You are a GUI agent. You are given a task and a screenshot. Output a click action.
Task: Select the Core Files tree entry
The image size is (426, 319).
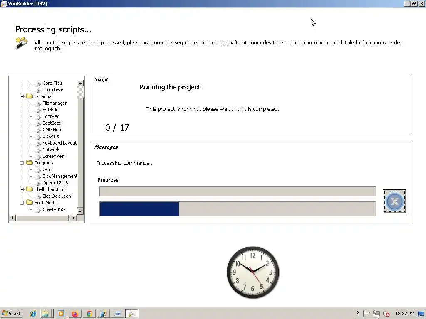(x=52, y=83)
